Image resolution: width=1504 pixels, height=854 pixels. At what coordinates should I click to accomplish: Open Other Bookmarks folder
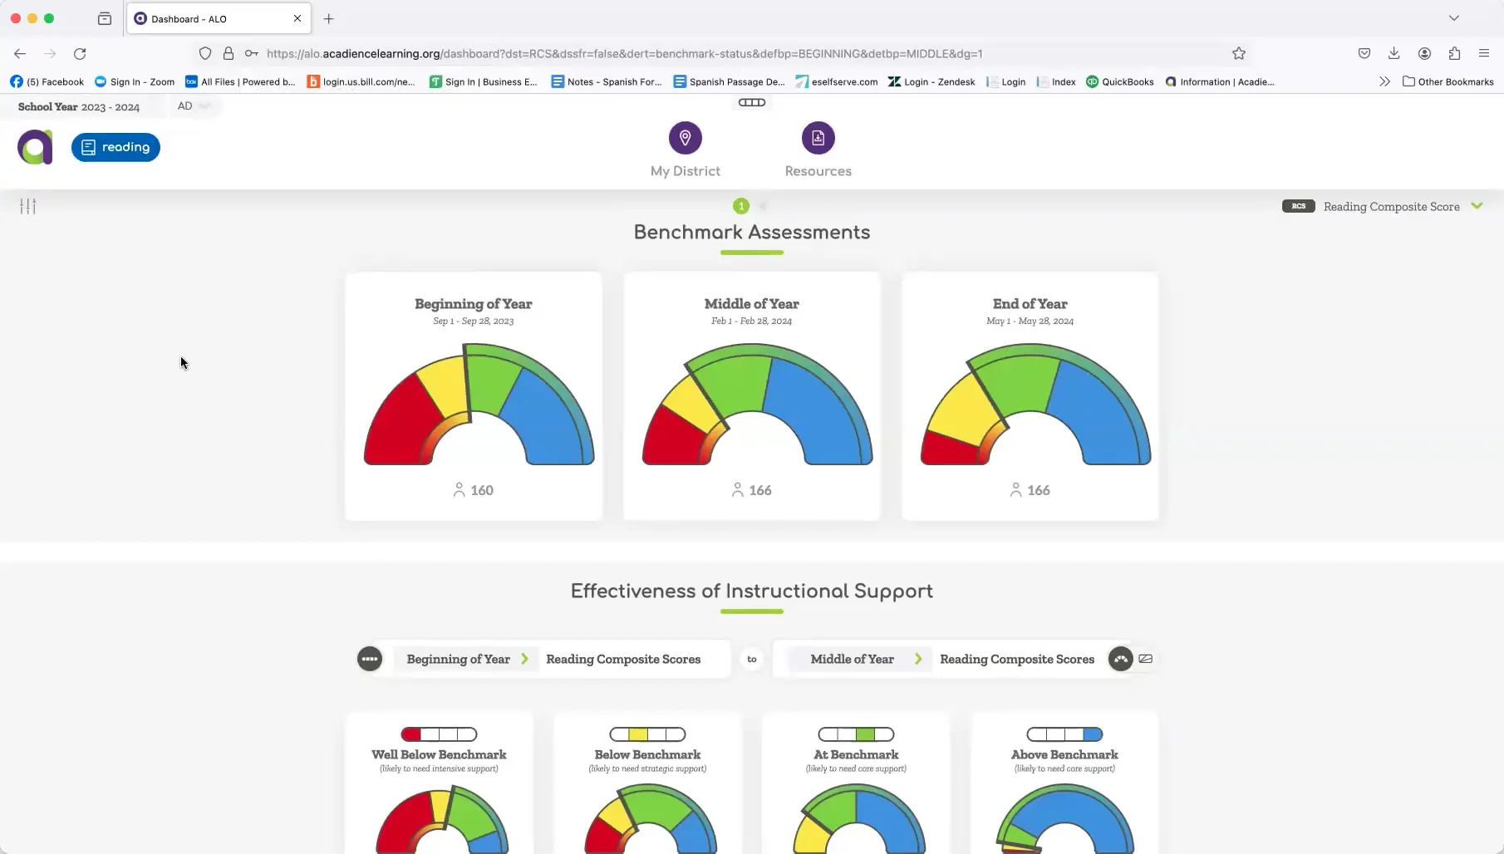(x=1448, y=81)
